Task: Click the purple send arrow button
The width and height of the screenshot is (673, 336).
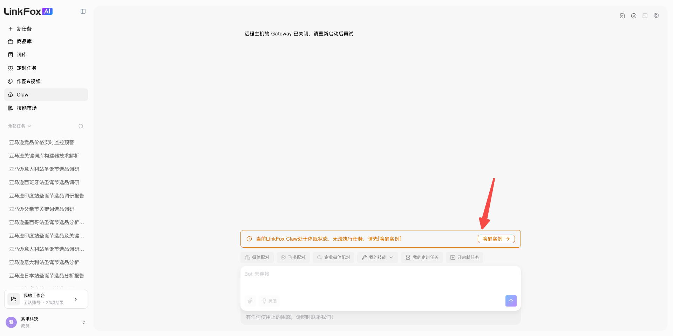Action: (511, 301)
